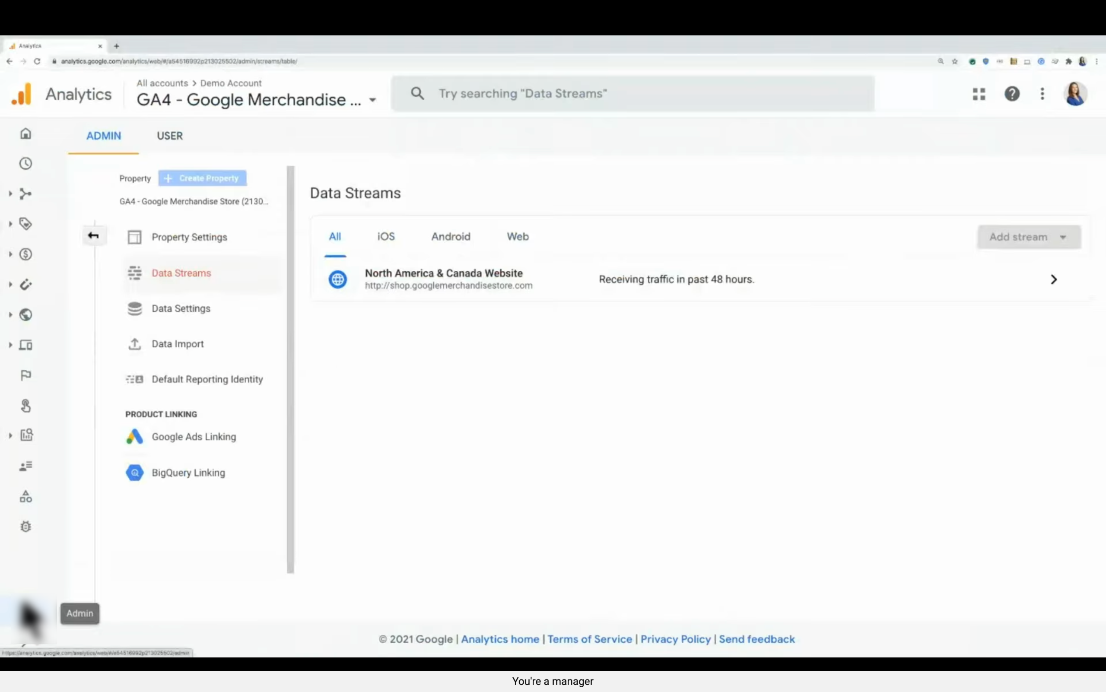This screenshot has height=692, width=1106.
Task: Click the Conversions flag icon
Action: click(25, 375)
